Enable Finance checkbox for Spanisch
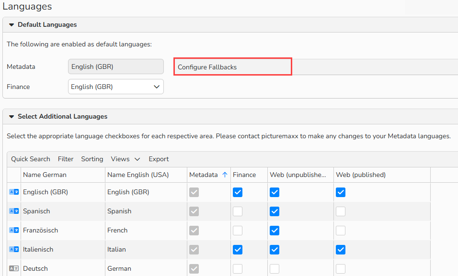The width and height of the screenshot is (458, 276). coord(238,211)
